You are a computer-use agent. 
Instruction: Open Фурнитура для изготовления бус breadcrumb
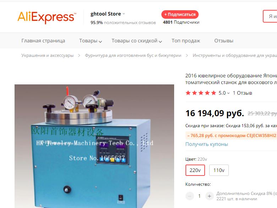(x=133, y=55)
